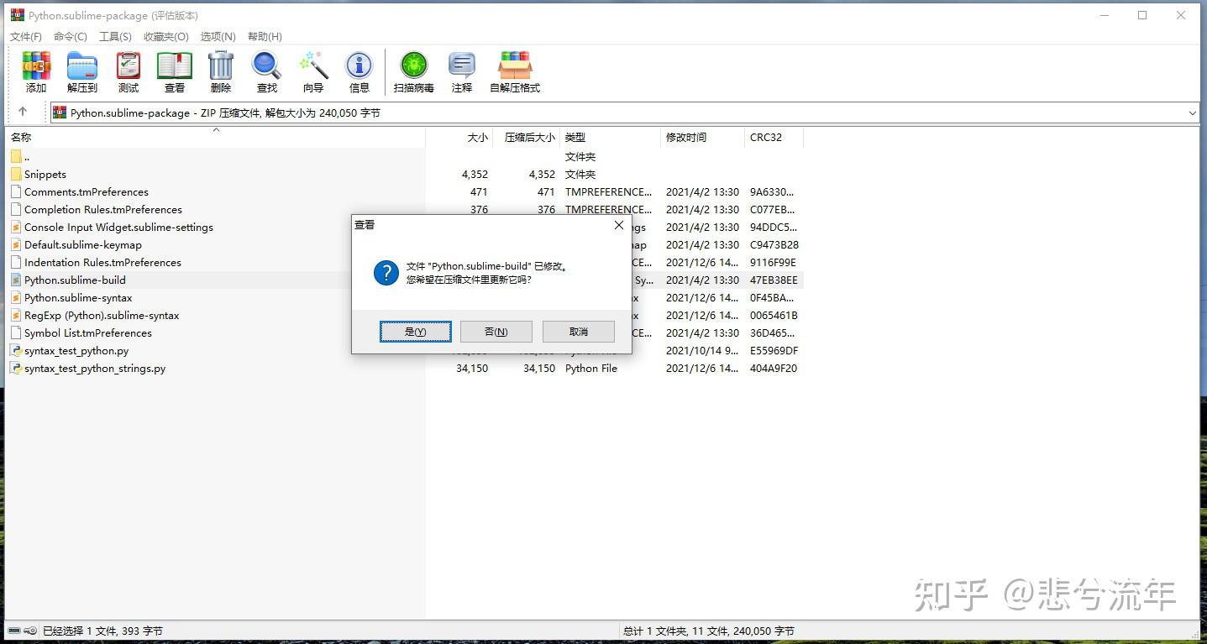
Task: Click 否(N) to skip updating the file
Action: [x=496, y=331]
